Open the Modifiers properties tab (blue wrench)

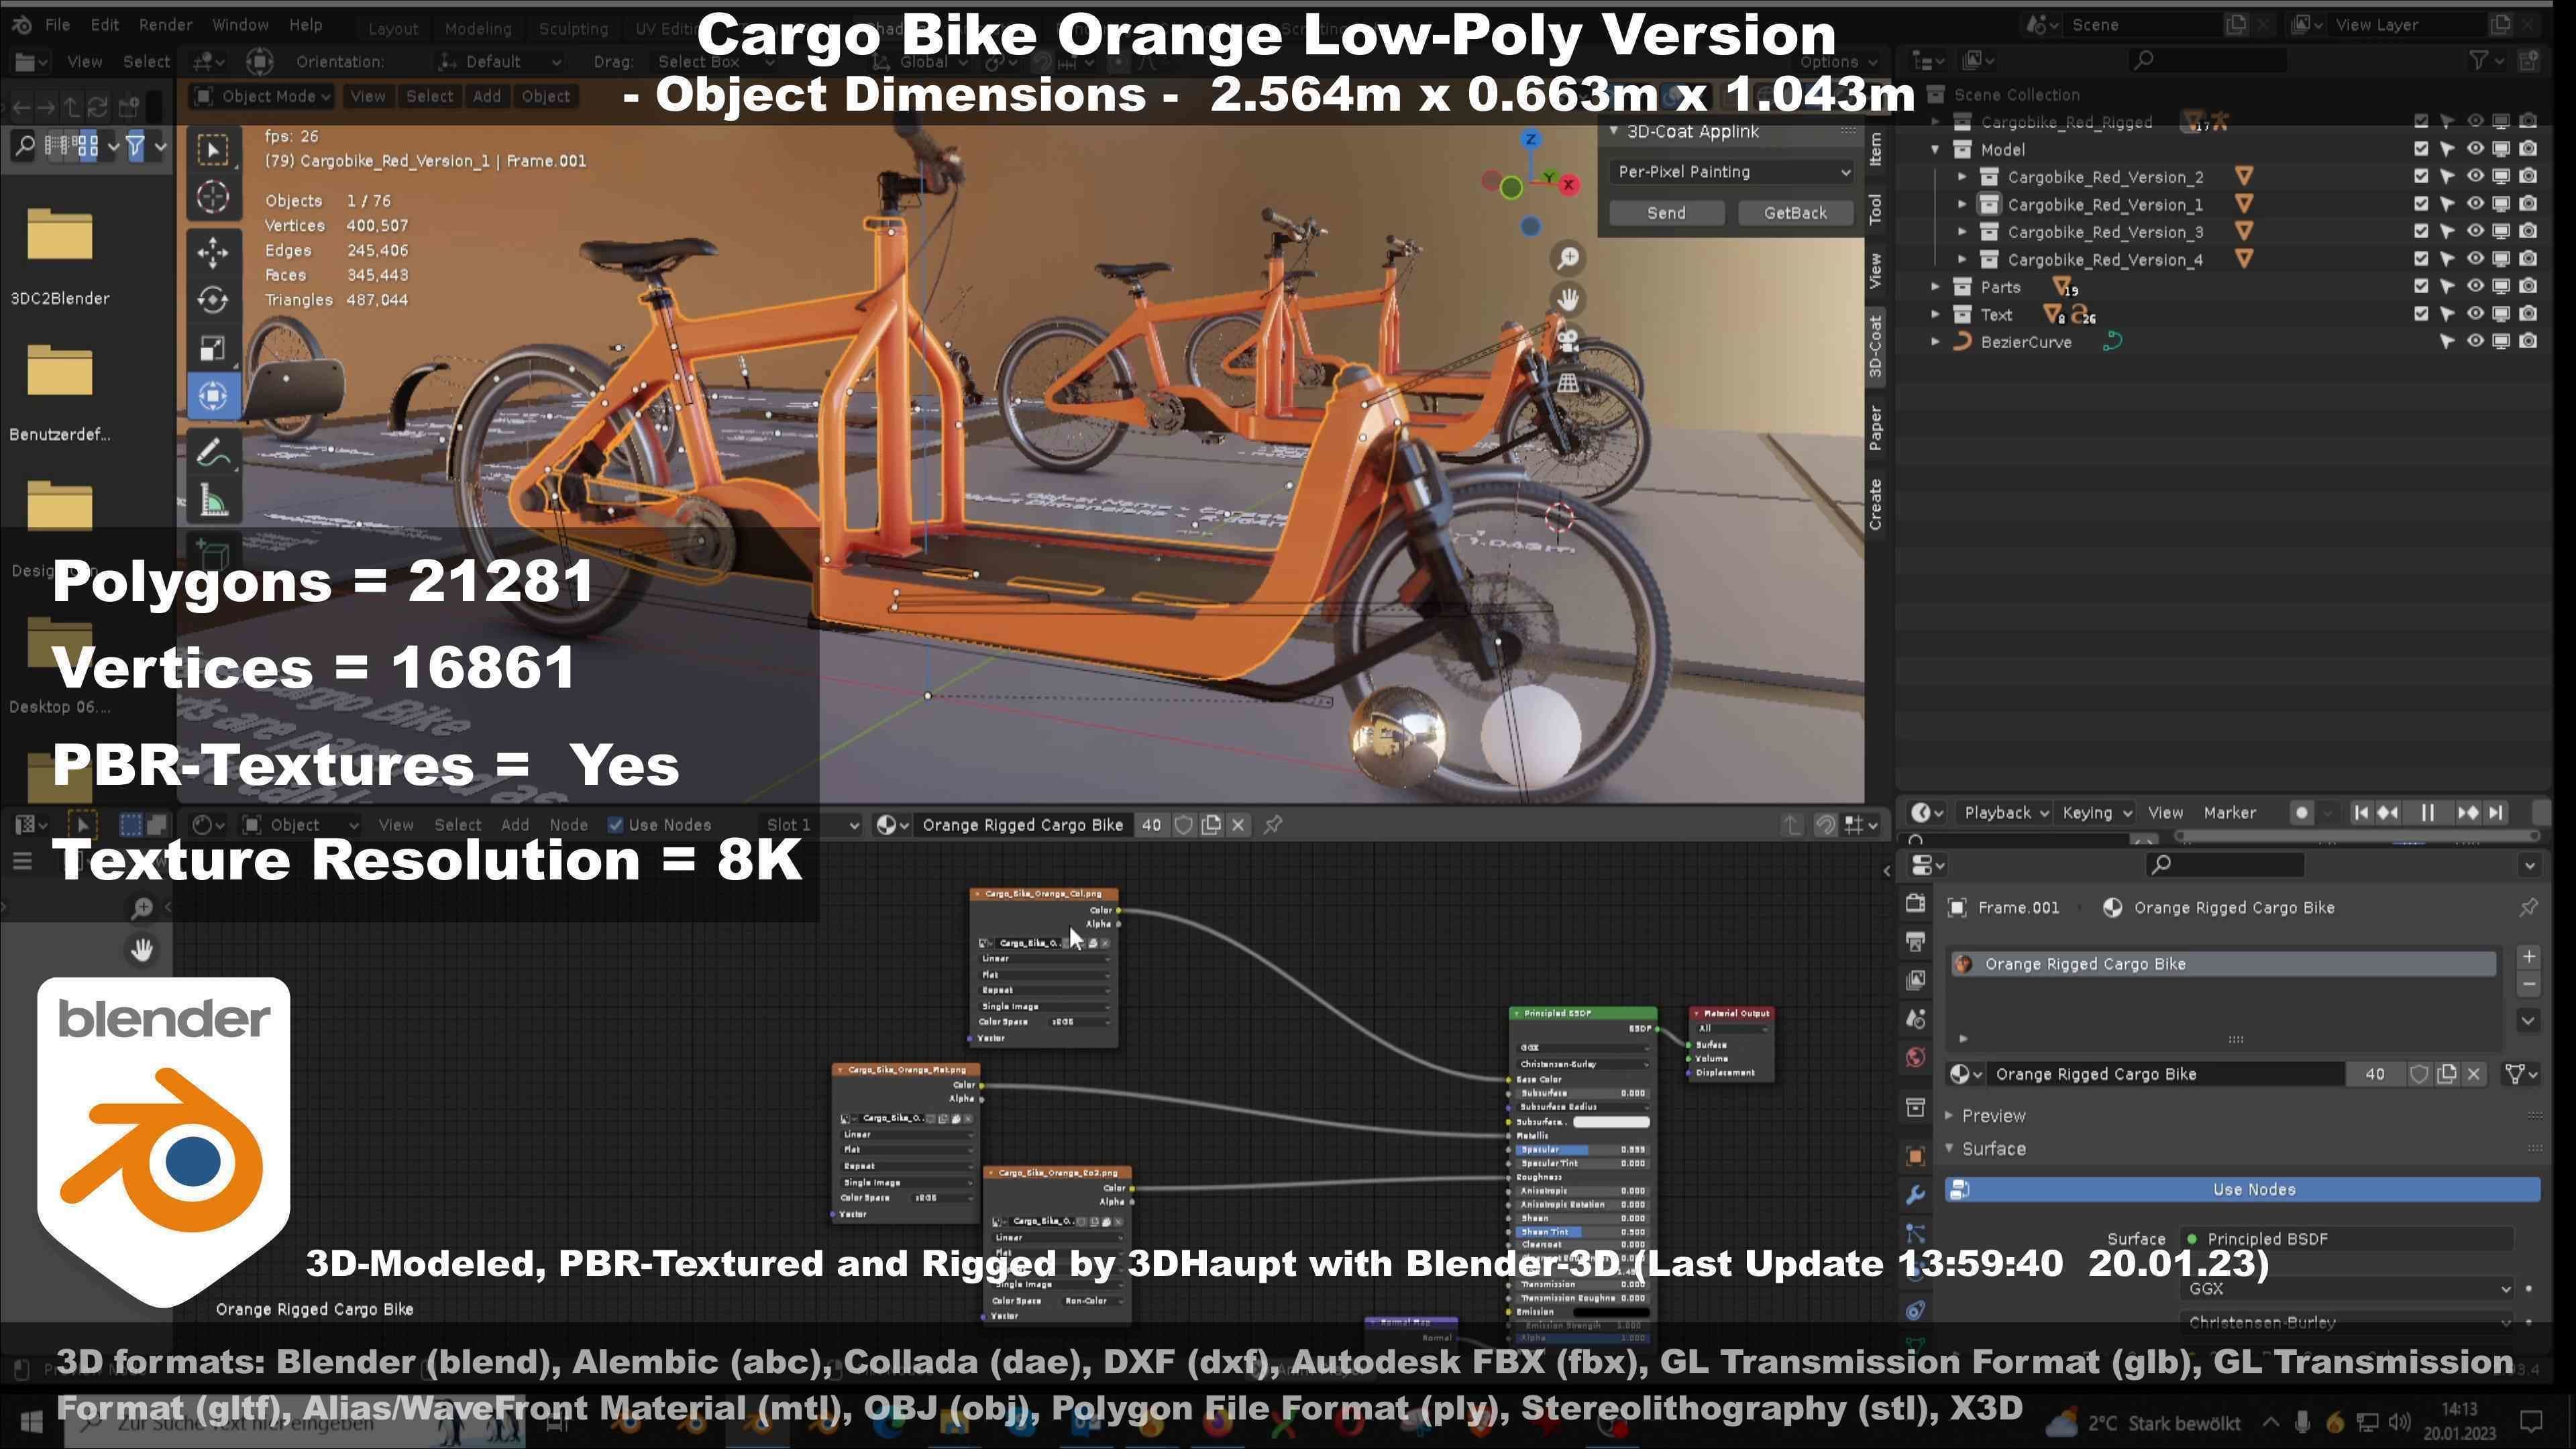coord(1915,1194)
